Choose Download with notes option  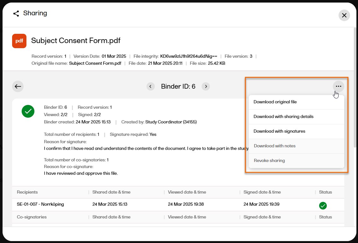[274, 146]
